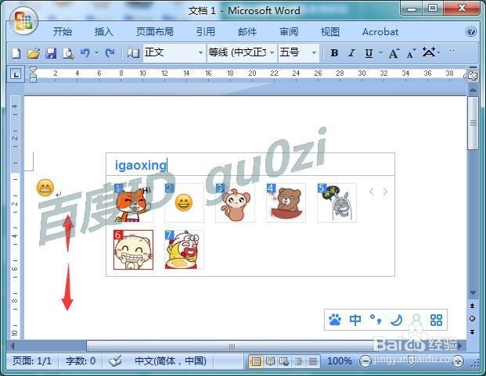The height and width of the screenshot is (376, 486).
Task: Click the igaoxing input composition field
Action: [250, 164]
